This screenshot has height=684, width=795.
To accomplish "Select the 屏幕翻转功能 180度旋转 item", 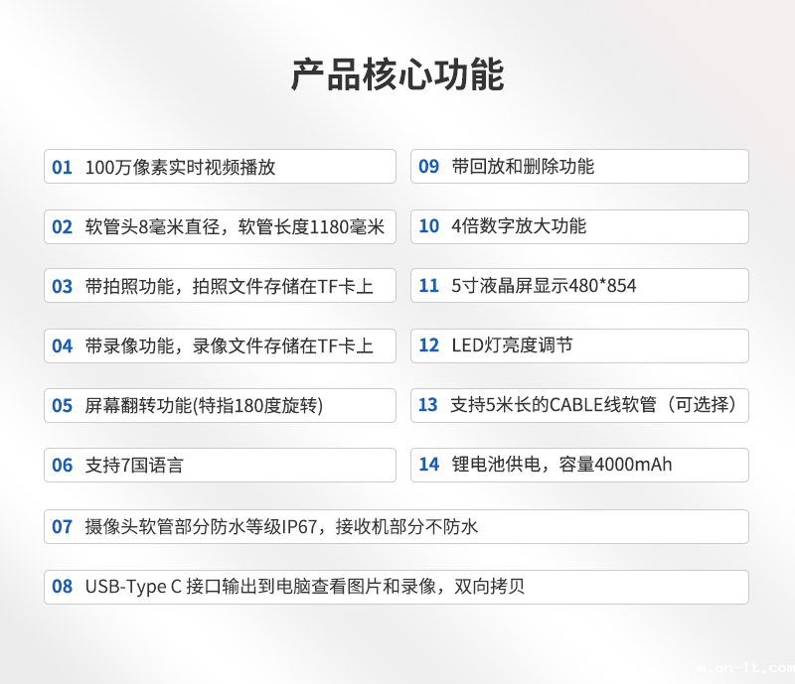I will pos(220,405).
